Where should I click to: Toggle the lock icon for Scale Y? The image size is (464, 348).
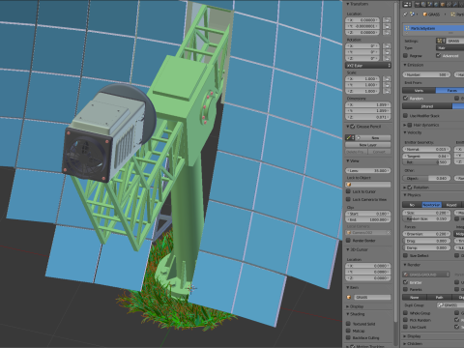point(387,85)
